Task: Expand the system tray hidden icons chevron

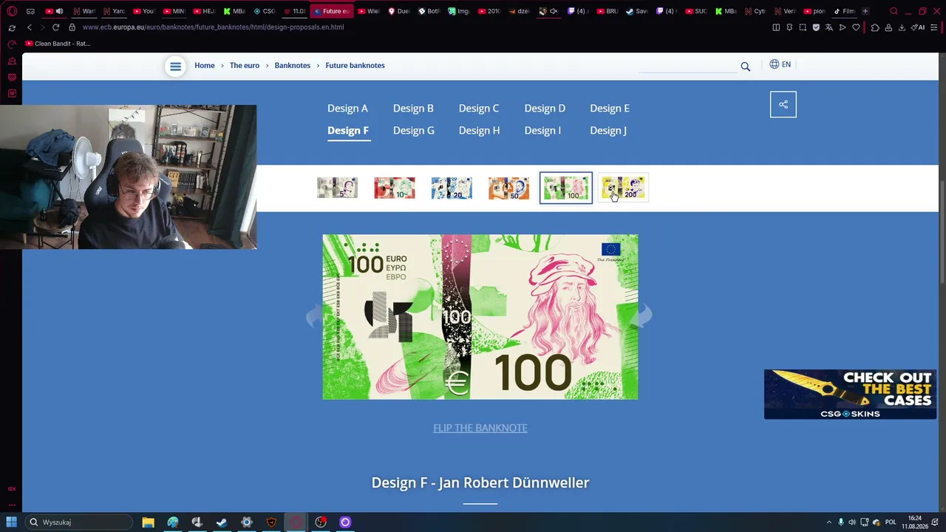Action: click(828, 522)
